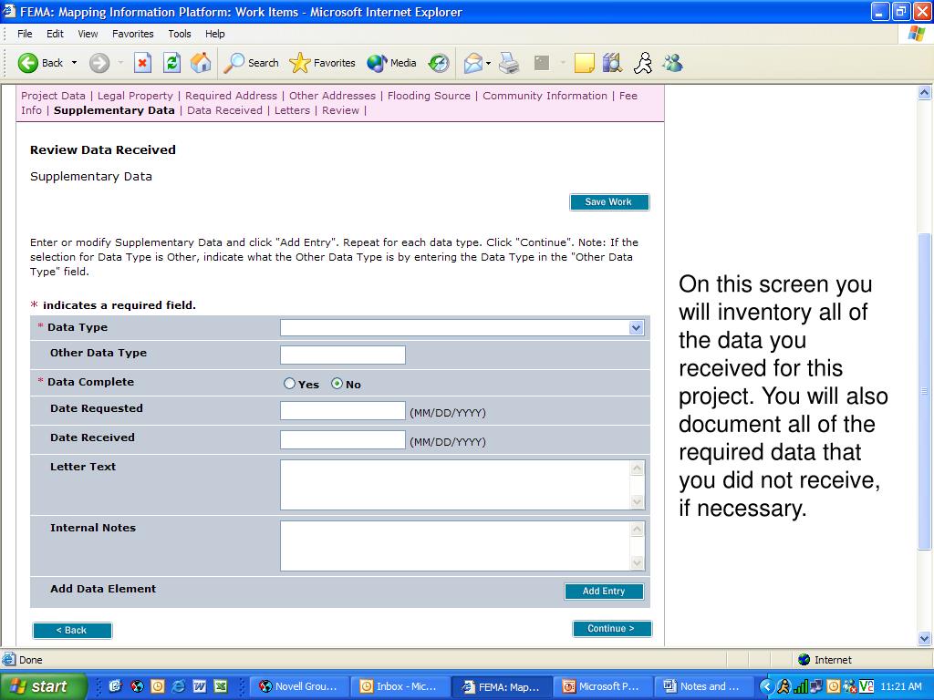Open the Search pane in the toolbar

pos(251,63)
